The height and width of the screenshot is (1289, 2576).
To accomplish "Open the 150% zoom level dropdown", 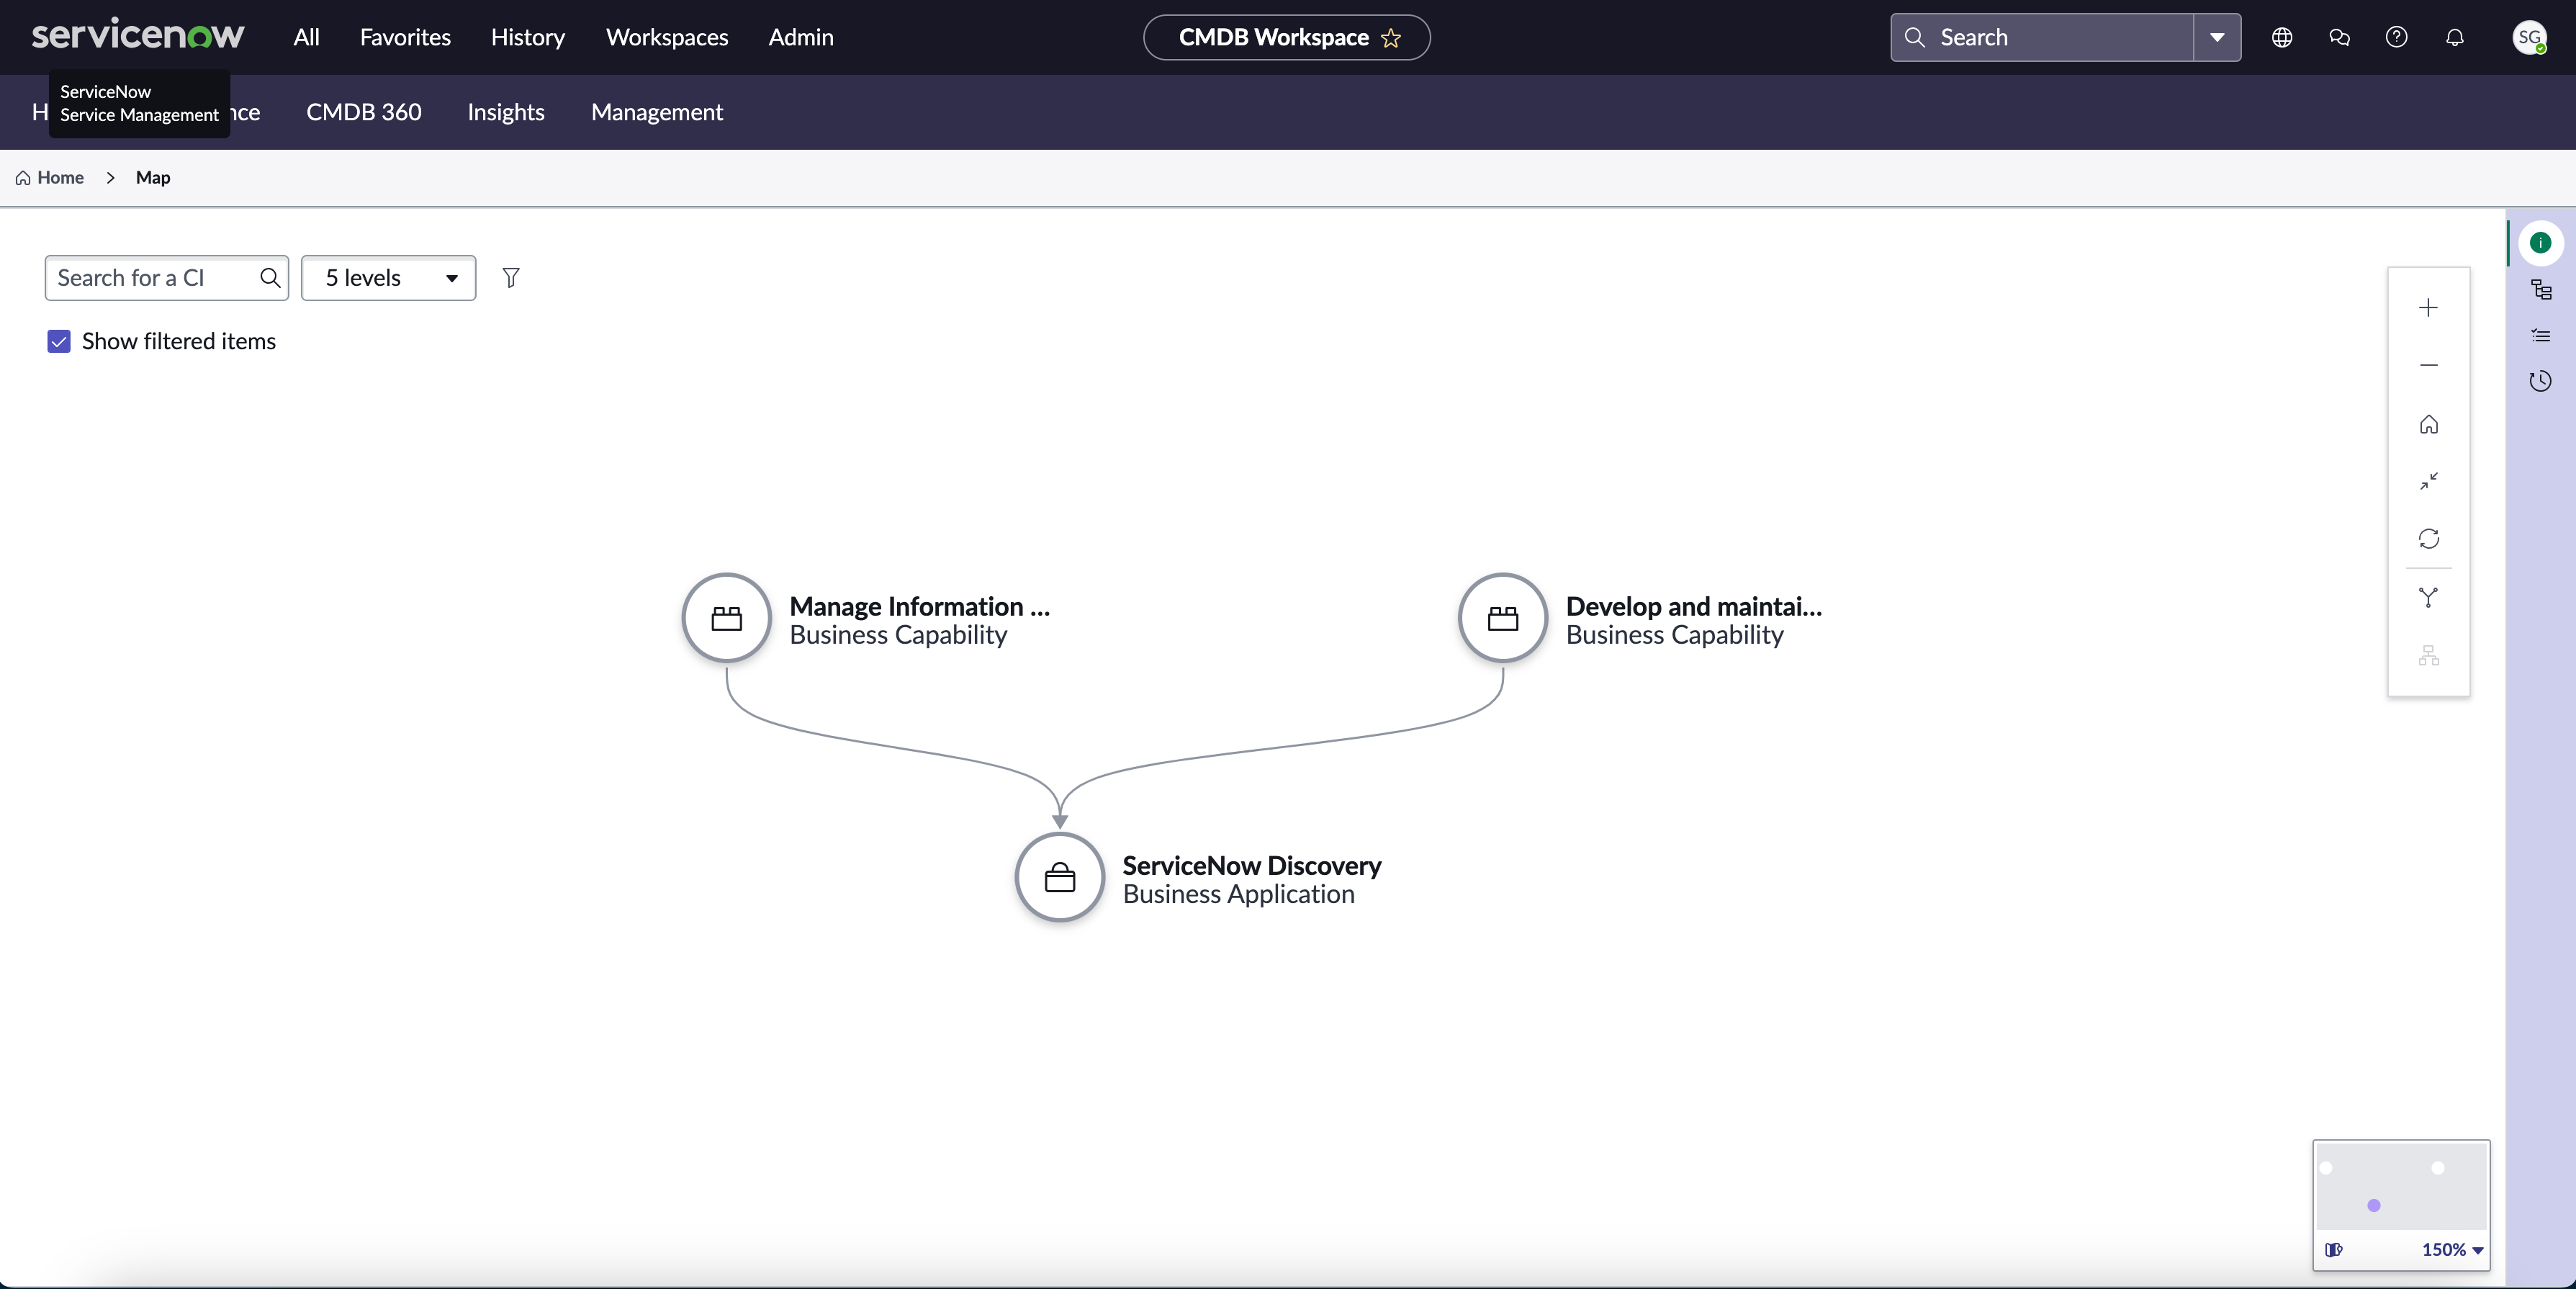I will click(x=2452, y=1249).
